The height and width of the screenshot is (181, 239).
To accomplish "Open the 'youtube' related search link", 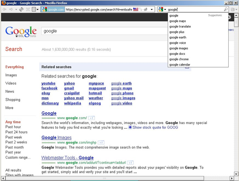I will [x=48, y=83].
